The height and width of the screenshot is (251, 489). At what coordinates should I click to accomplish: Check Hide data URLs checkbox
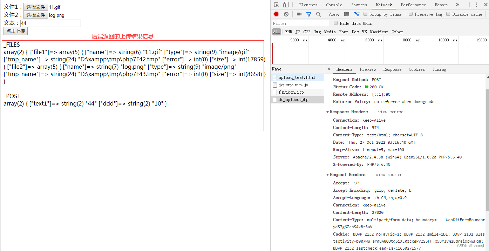[336, 23]
